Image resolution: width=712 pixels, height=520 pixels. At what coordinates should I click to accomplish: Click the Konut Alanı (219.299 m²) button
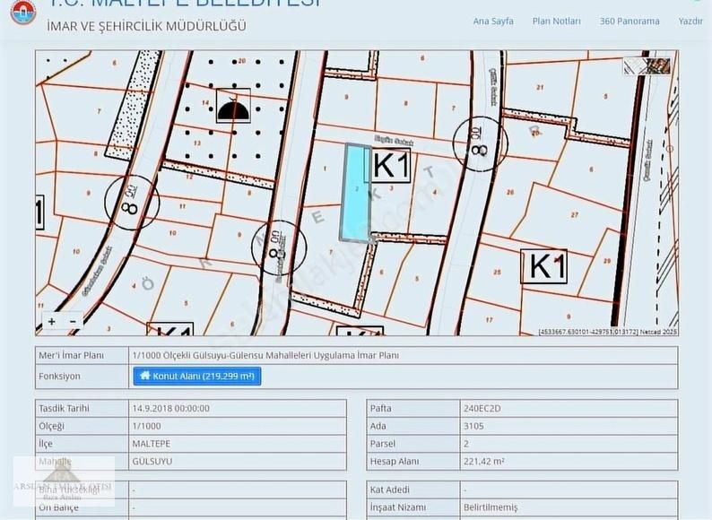(197, 376)
